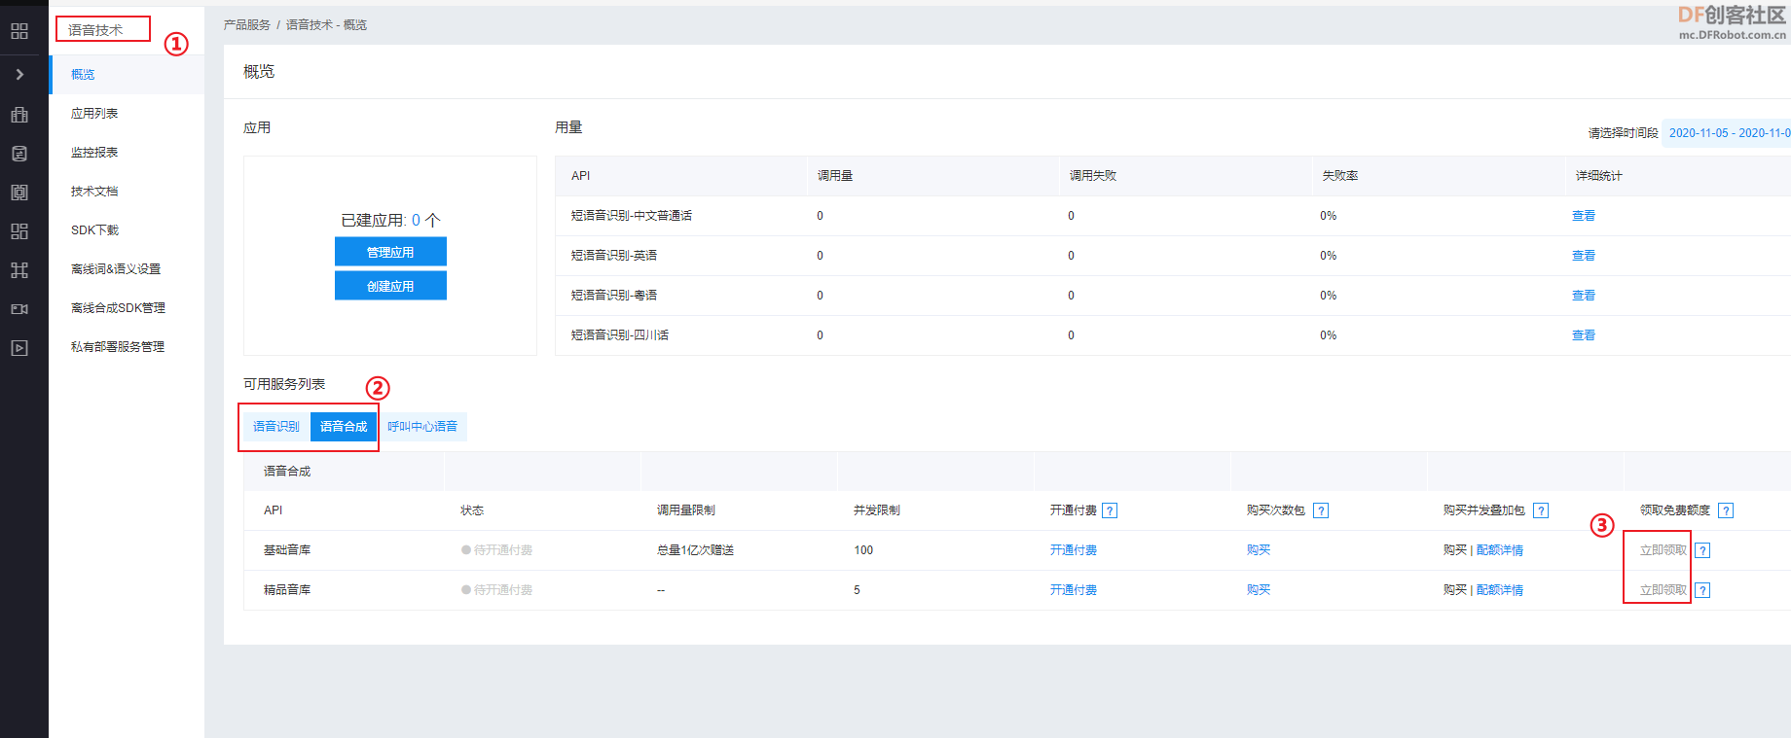This screenshot has width=1791, height=738.
Task: View details (查看) for 短语音识别-英语
Action: pos(1584,256)
